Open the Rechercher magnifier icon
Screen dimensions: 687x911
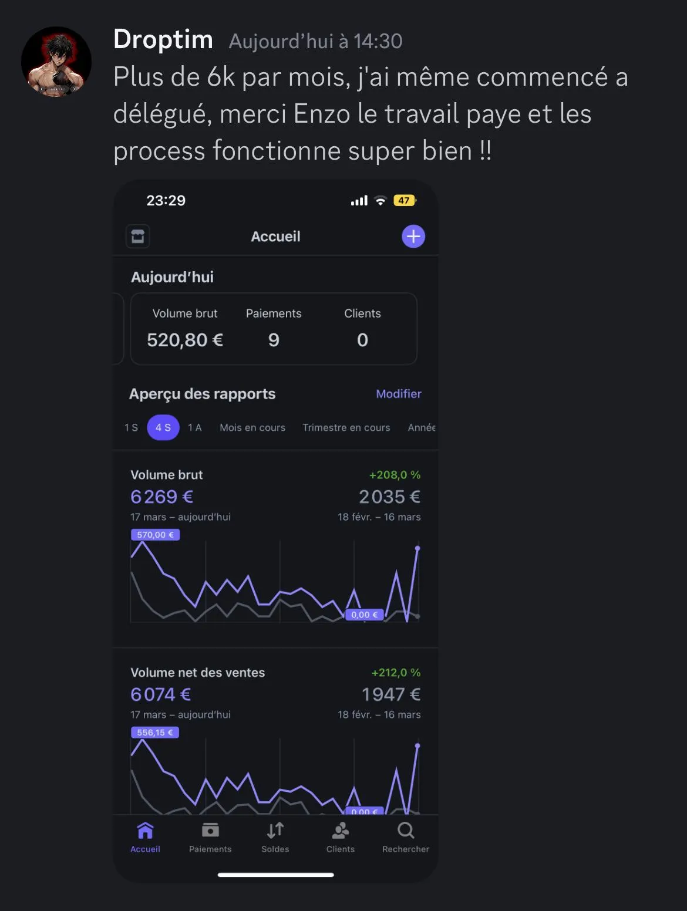(406, 831)
